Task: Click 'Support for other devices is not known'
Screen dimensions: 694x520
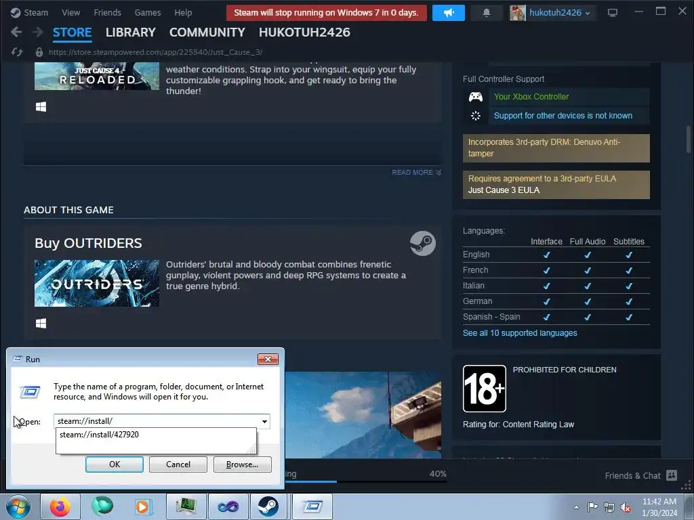Action: (x=563, y=115)
